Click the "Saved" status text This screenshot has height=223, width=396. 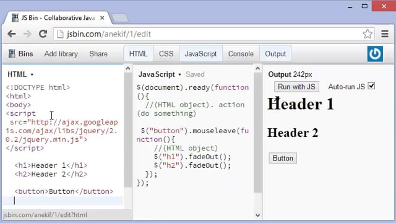click(x=195, y=74)
